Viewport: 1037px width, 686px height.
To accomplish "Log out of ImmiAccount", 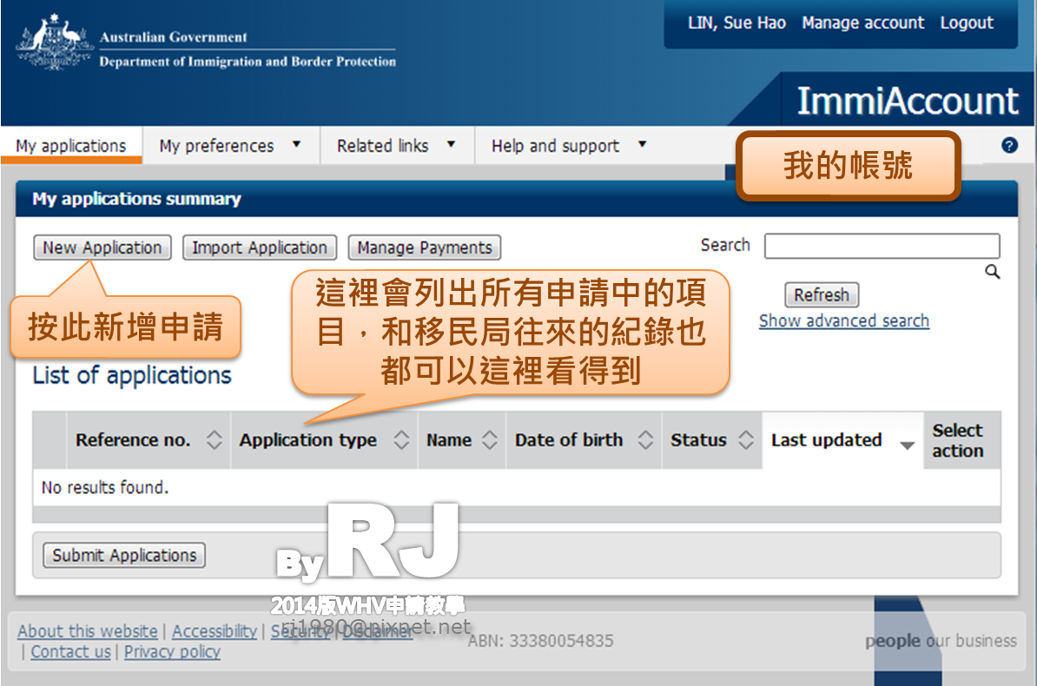I will (967, 23).
